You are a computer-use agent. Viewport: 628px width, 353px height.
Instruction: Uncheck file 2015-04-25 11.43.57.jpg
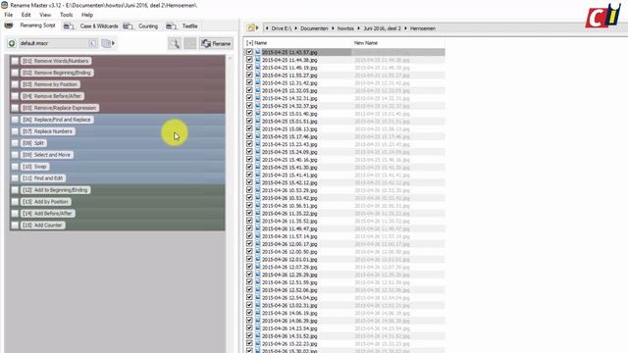pyautogui.click(x=249, y=52)
